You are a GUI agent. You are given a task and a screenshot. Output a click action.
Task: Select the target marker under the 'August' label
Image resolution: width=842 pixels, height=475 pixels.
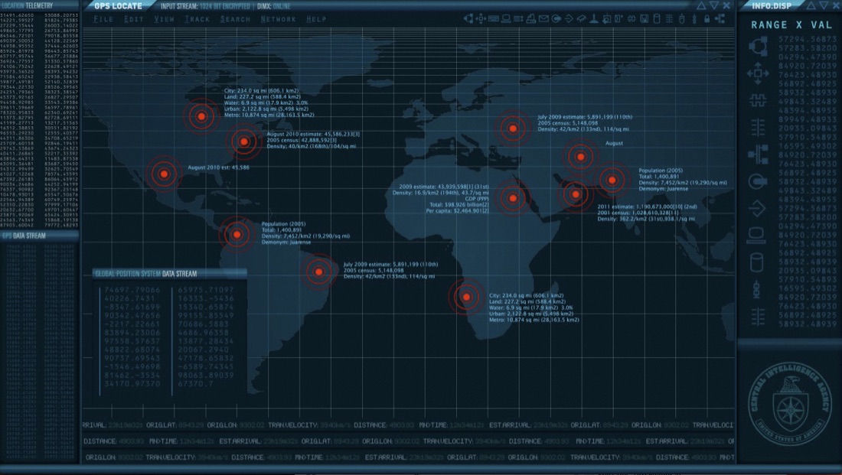pos(580,157)
